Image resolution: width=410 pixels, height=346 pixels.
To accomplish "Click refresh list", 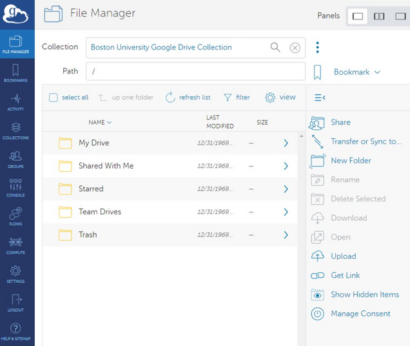I will point(188,97).
